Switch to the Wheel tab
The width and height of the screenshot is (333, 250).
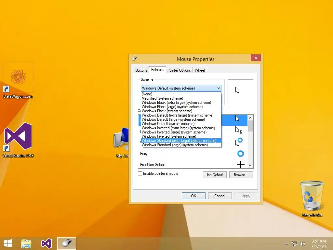(200, 70)
